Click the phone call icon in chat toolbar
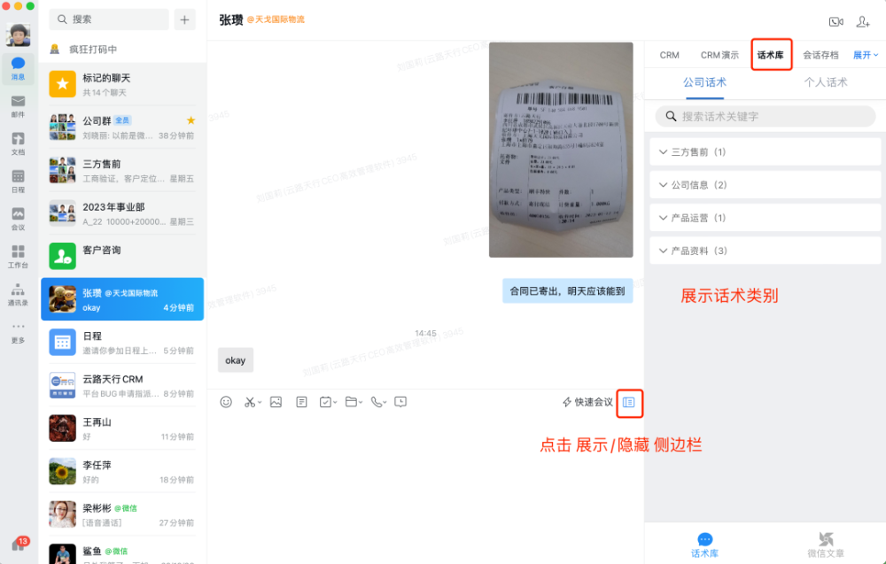 (377, 402)
